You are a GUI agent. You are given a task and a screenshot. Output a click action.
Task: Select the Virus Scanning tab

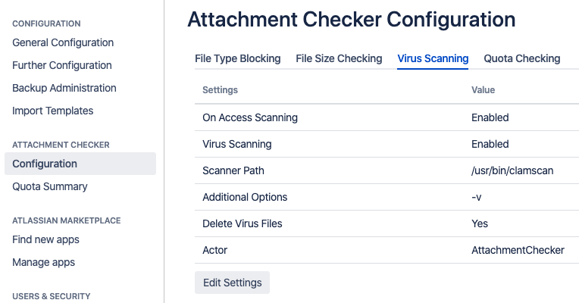pyautogui.click(x=433, y=58)
